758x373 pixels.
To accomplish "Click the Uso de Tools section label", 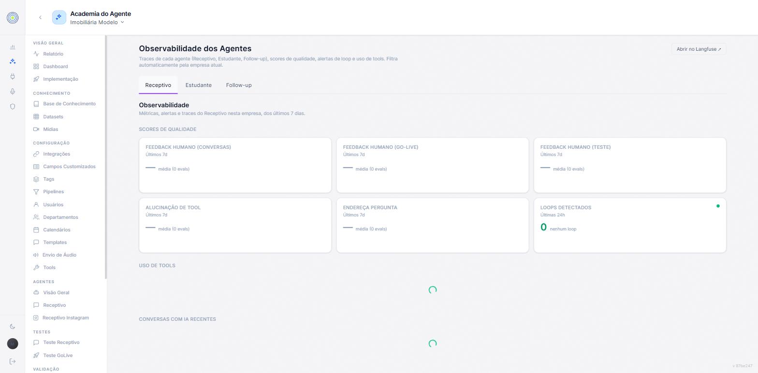I will pos(157,266).
